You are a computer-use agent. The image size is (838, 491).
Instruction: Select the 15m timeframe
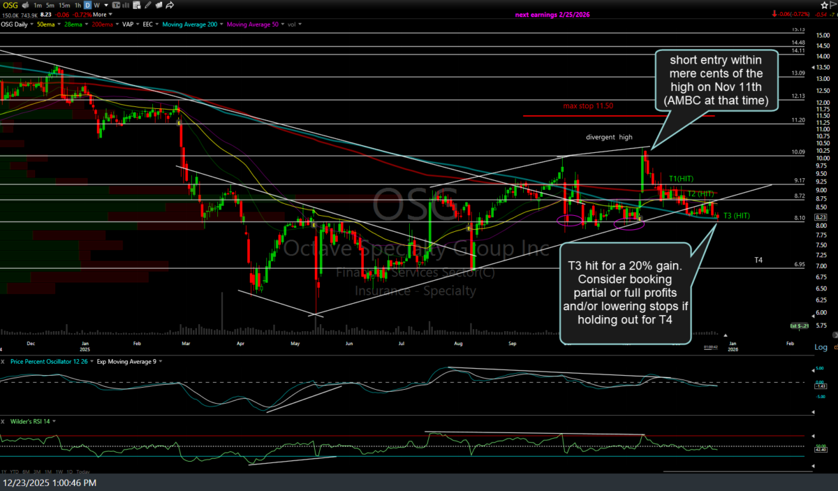[66, 5]
